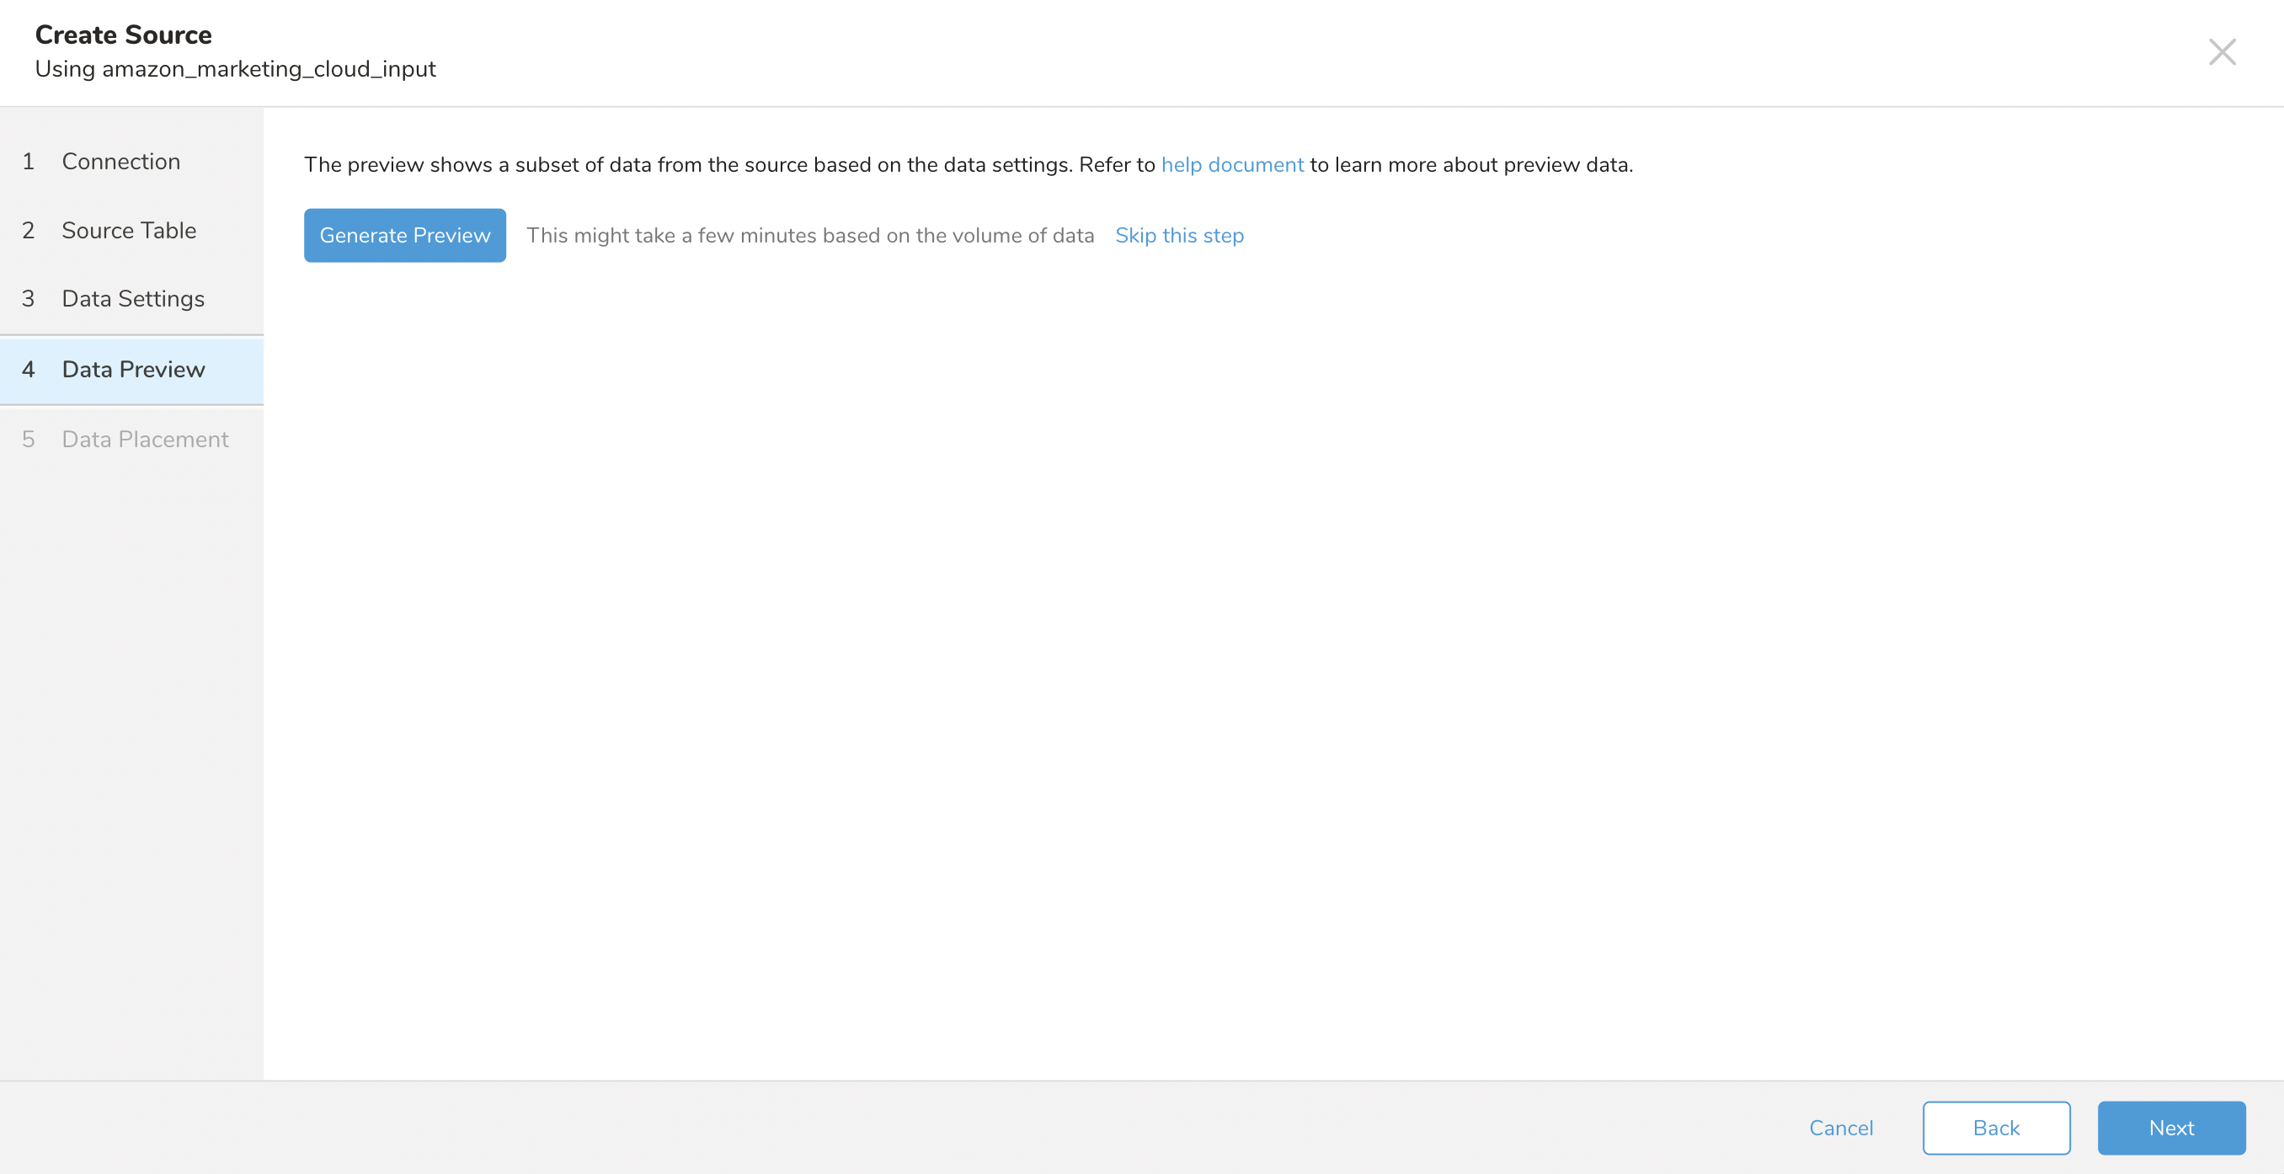The width and height of the screenshot is (2284, 1174).
Task: Select the Data Preview step
Action: 133,370
